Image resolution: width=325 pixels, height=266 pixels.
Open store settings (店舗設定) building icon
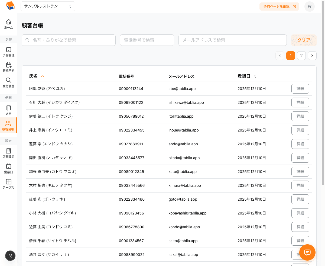click(x=9, y=151)
